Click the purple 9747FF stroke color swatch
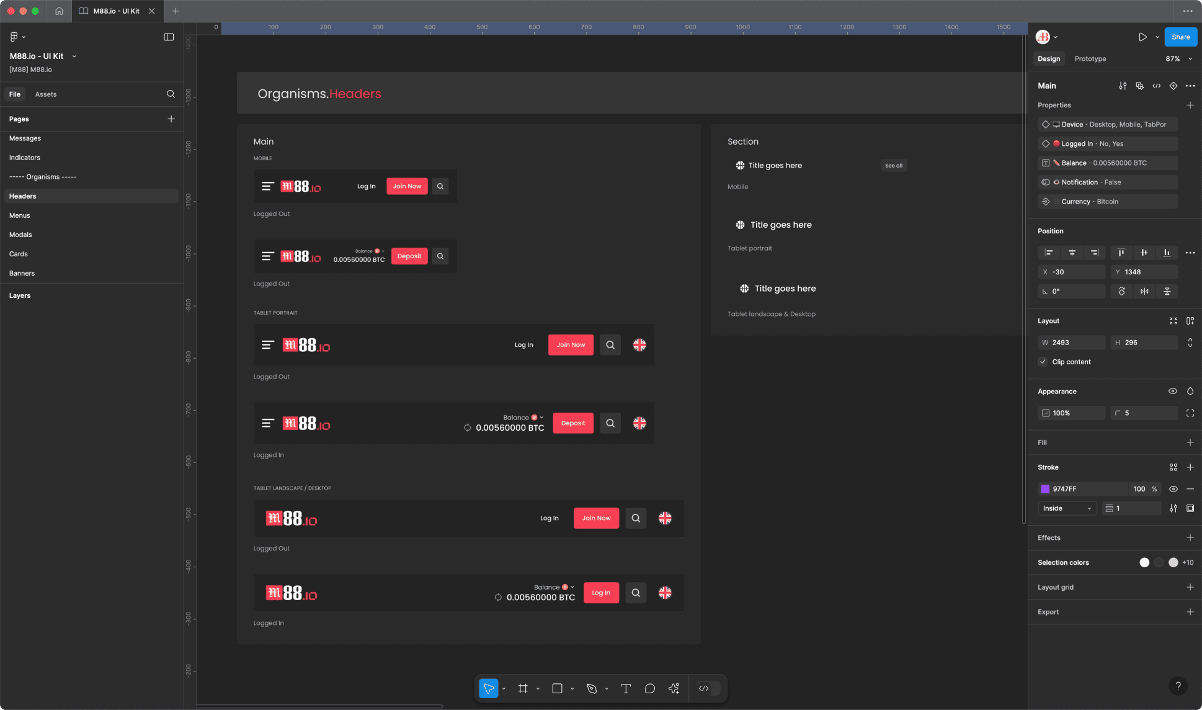Screen dimensions: 1202x710 pos(1046,489)
